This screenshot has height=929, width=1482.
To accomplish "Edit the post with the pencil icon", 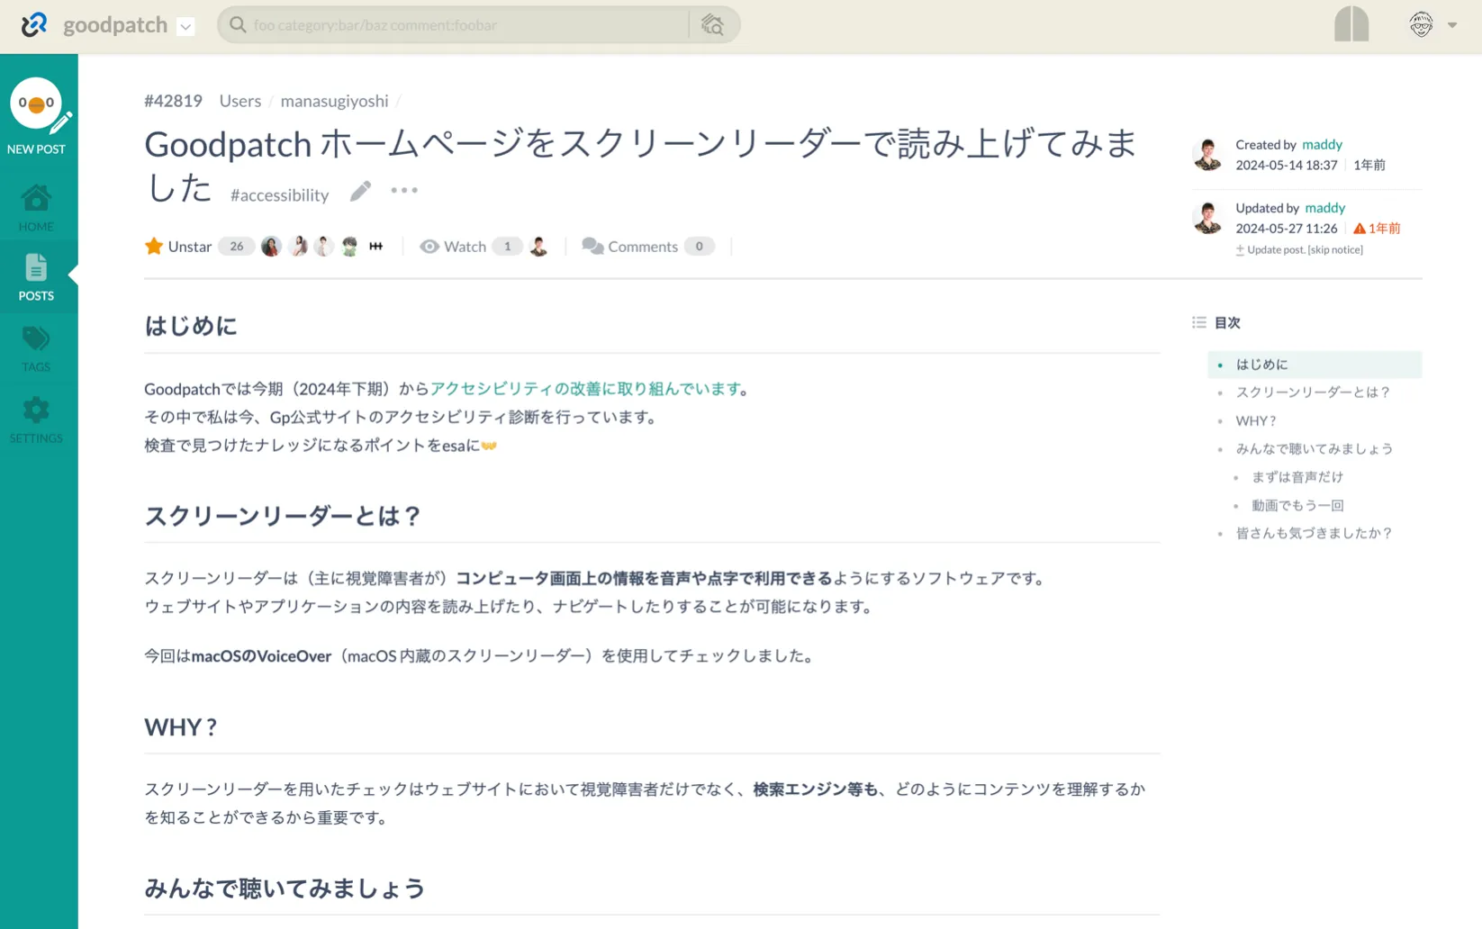I will [x=360, y=191].
